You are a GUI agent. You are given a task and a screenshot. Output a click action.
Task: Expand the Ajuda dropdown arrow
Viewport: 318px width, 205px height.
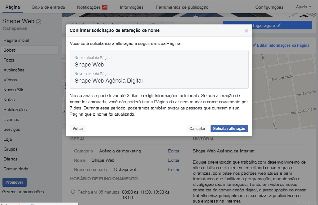(x=310, y=7)
